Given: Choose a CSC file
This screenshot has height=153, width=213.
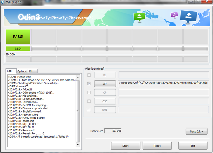Looking at the screenshot, I should click(105, 101).
